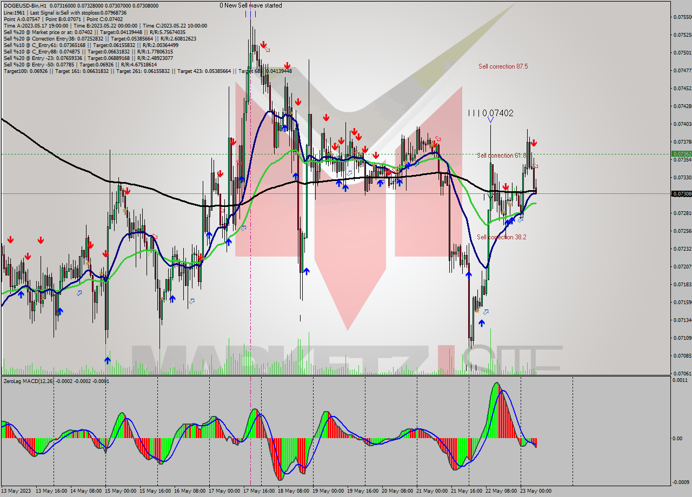Image resolution: width=692 pixels, height=497 pixels.
Task: Click the '13 May 2023' date on time axis
Action: click(x=17, y=491)
